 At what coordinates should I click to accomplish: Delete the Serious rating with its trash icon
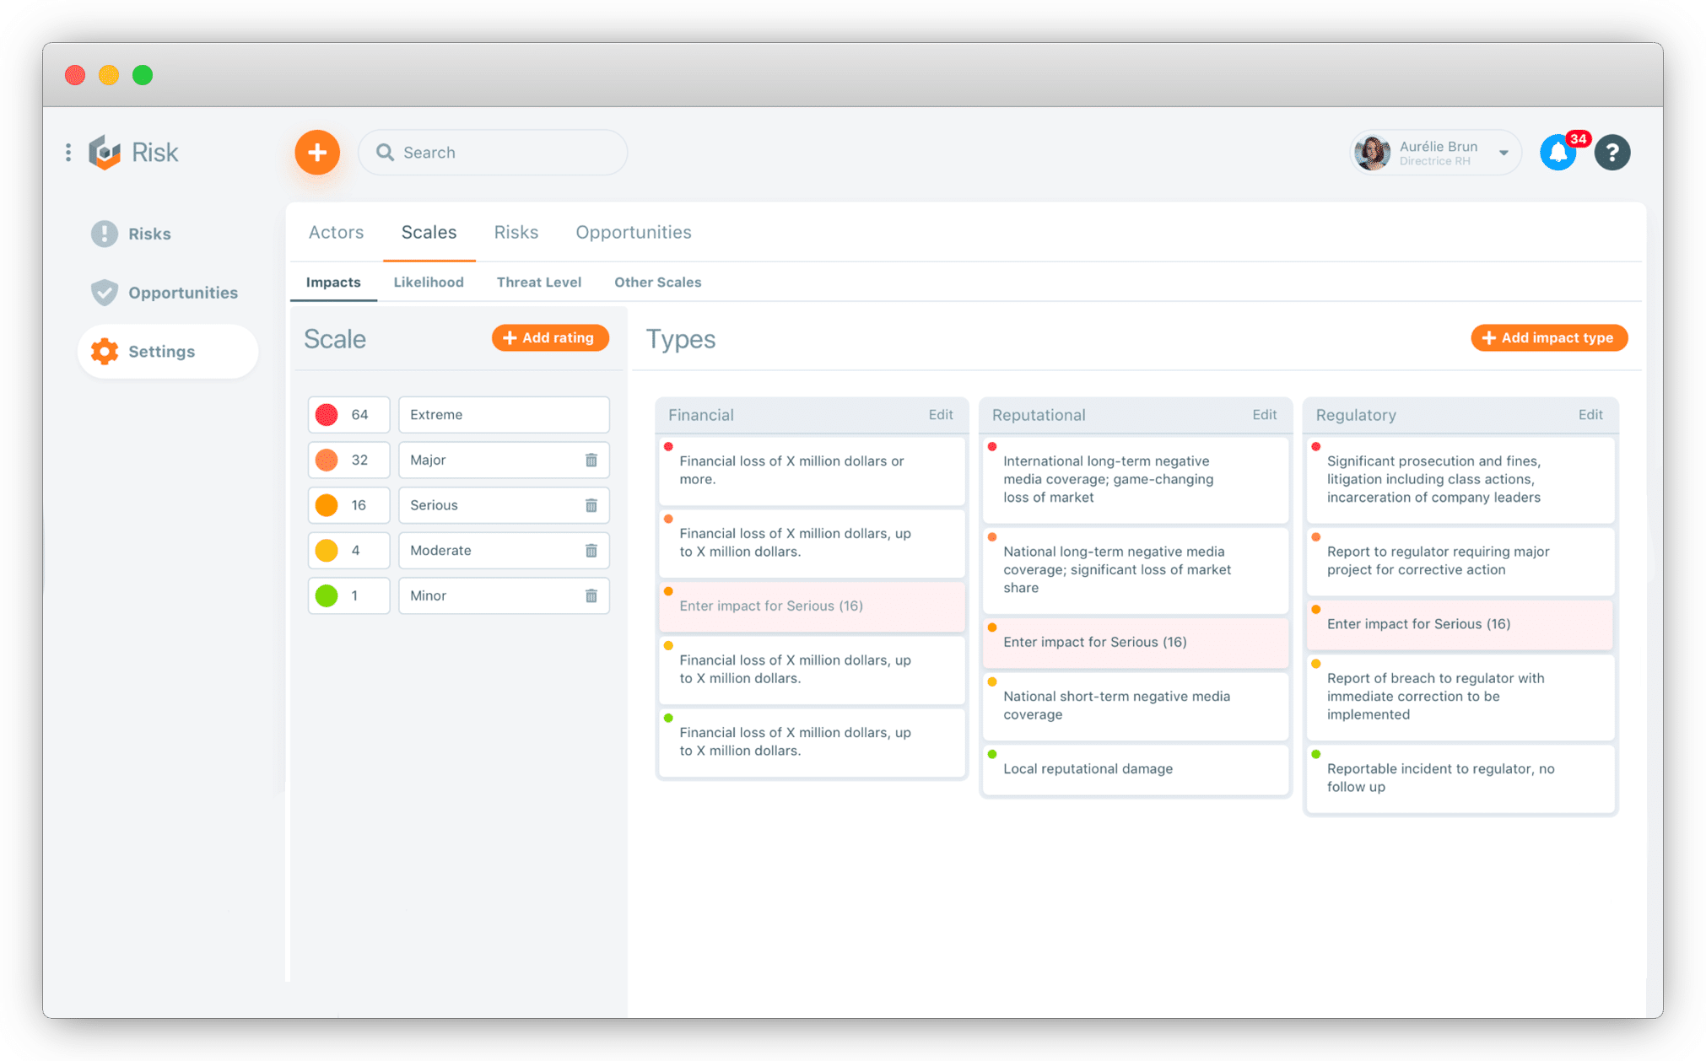pyautogui.click(x=591, y=505)
